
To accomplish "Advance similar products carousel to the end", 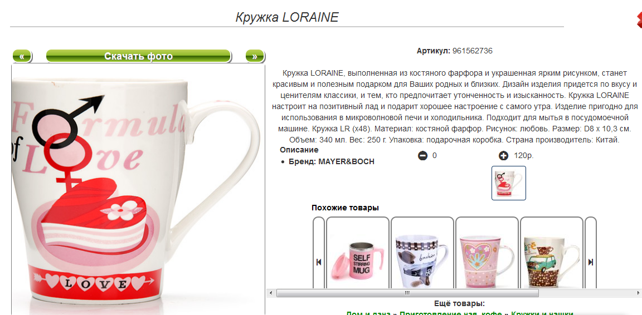I will (590, 262).
